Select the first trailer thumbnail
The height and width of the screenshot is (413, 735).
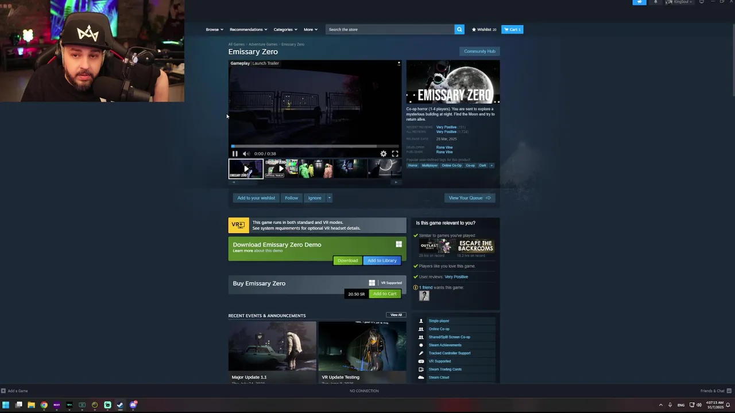[246, 169]
